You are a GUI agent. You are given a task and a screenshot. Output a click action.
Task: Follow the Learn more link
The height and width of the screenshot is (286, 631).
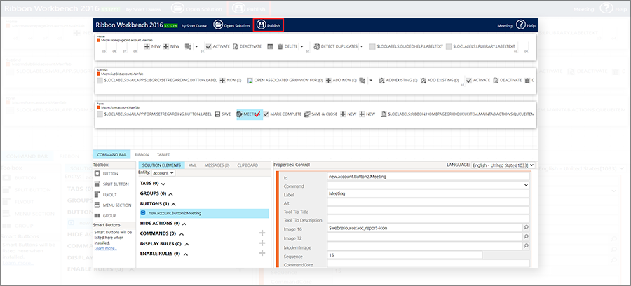tap(105, 248)
